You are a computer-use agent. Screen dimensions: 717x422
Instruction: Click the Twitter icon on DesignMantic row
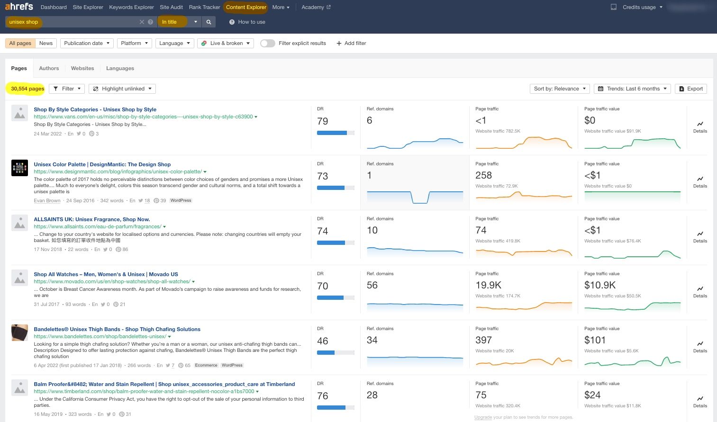[141, 200]
